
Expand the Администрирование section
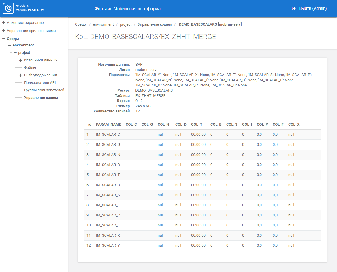(x=4, y=22)
